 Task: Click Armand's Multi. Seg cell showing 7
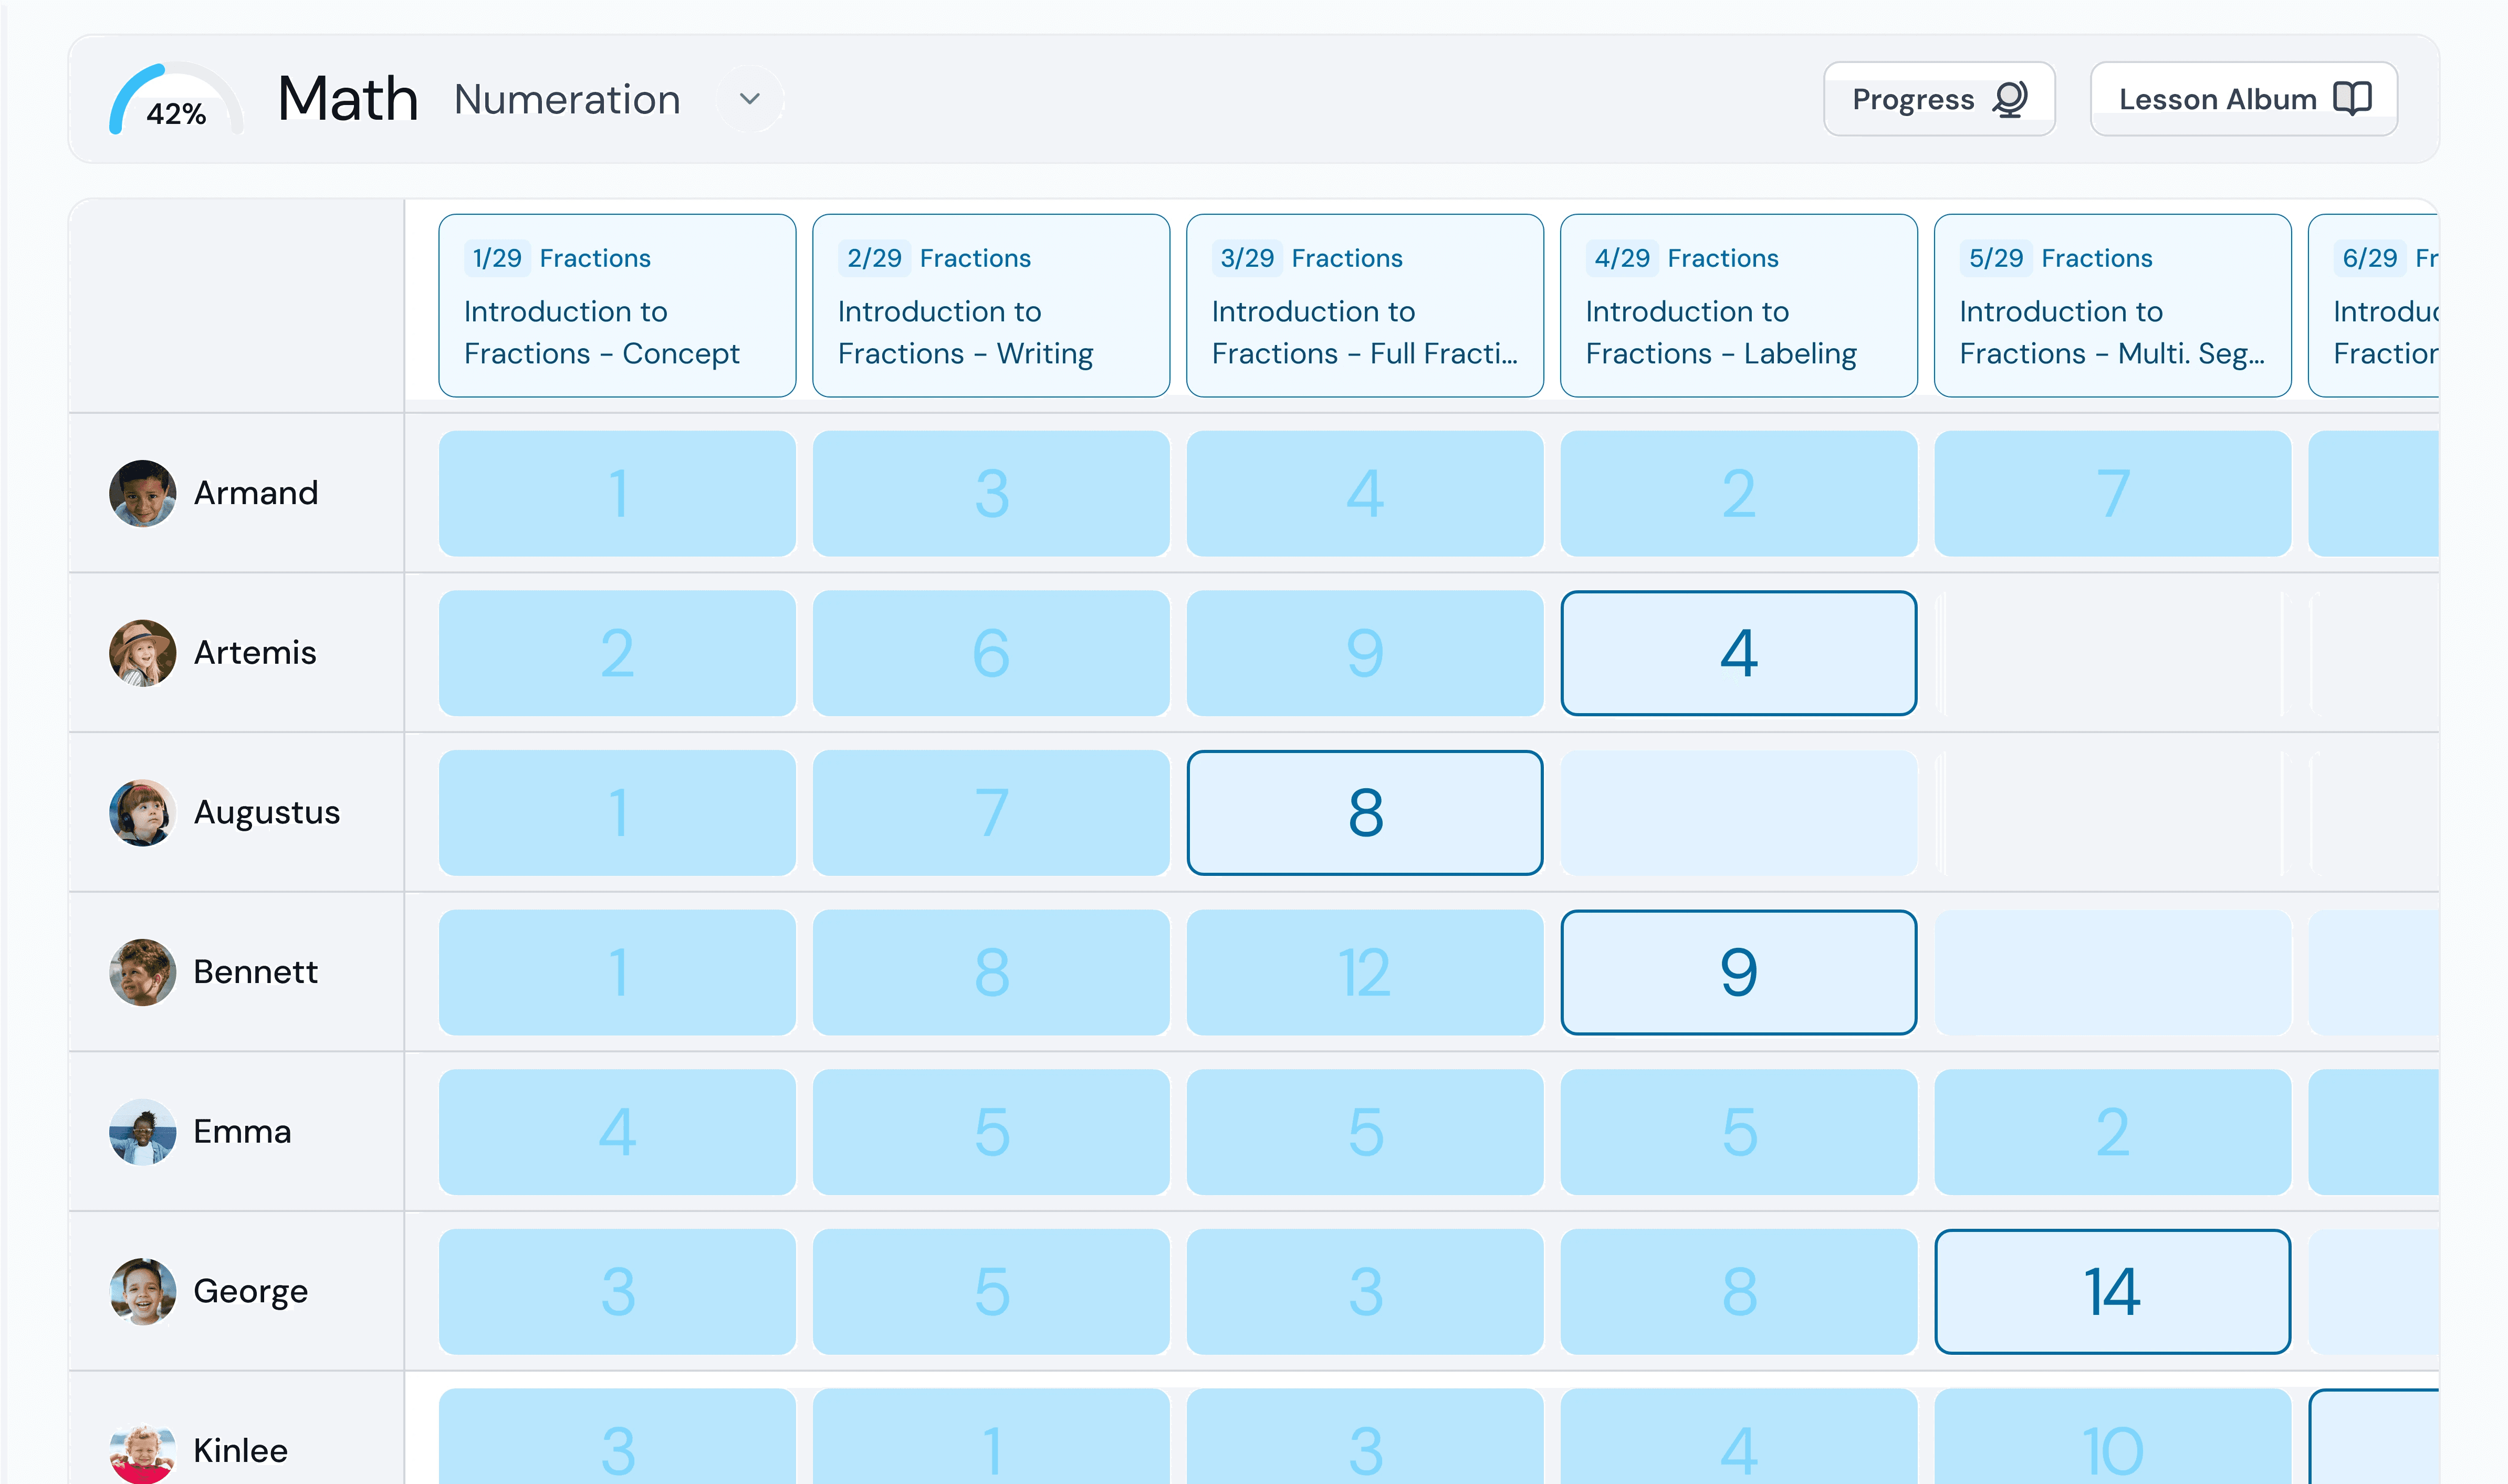tap(2113, 493)
